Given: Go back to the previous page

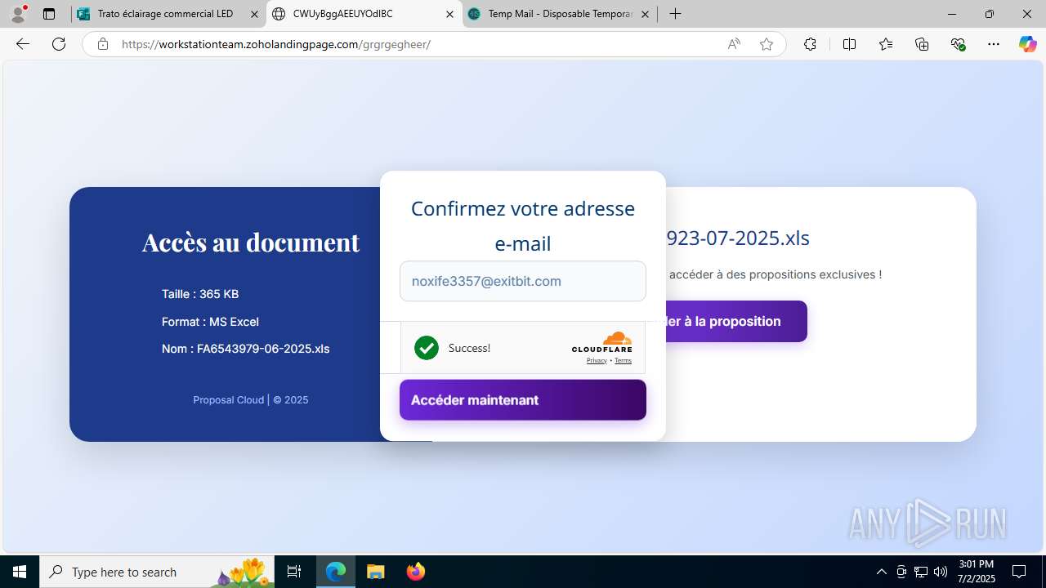Looking at the screenshot, I should 23,44.
